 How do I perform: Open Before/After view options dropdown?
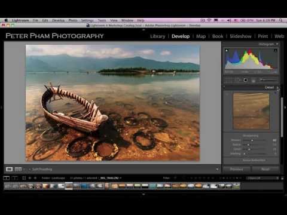tap(24, 170)
